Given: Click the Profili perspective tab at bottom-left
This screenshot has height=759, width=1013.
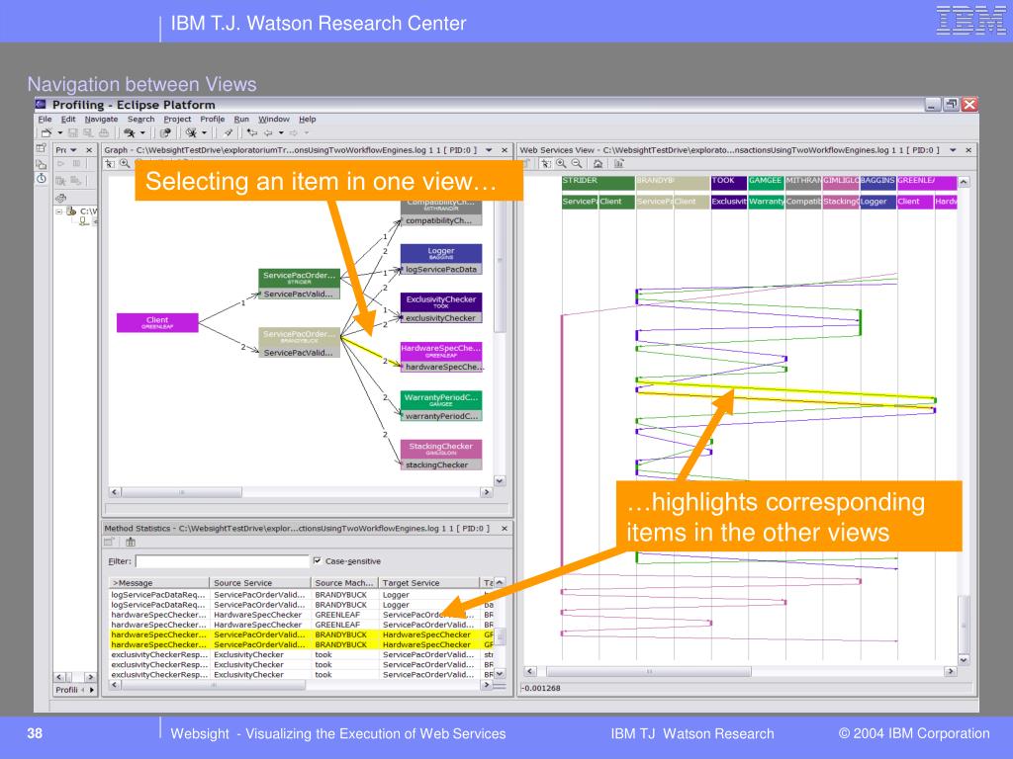Looking at the screenshot, I should 66,690.
